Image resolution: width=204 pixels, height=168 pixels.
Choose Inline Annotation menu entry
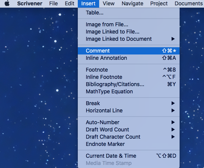point(129,58)
